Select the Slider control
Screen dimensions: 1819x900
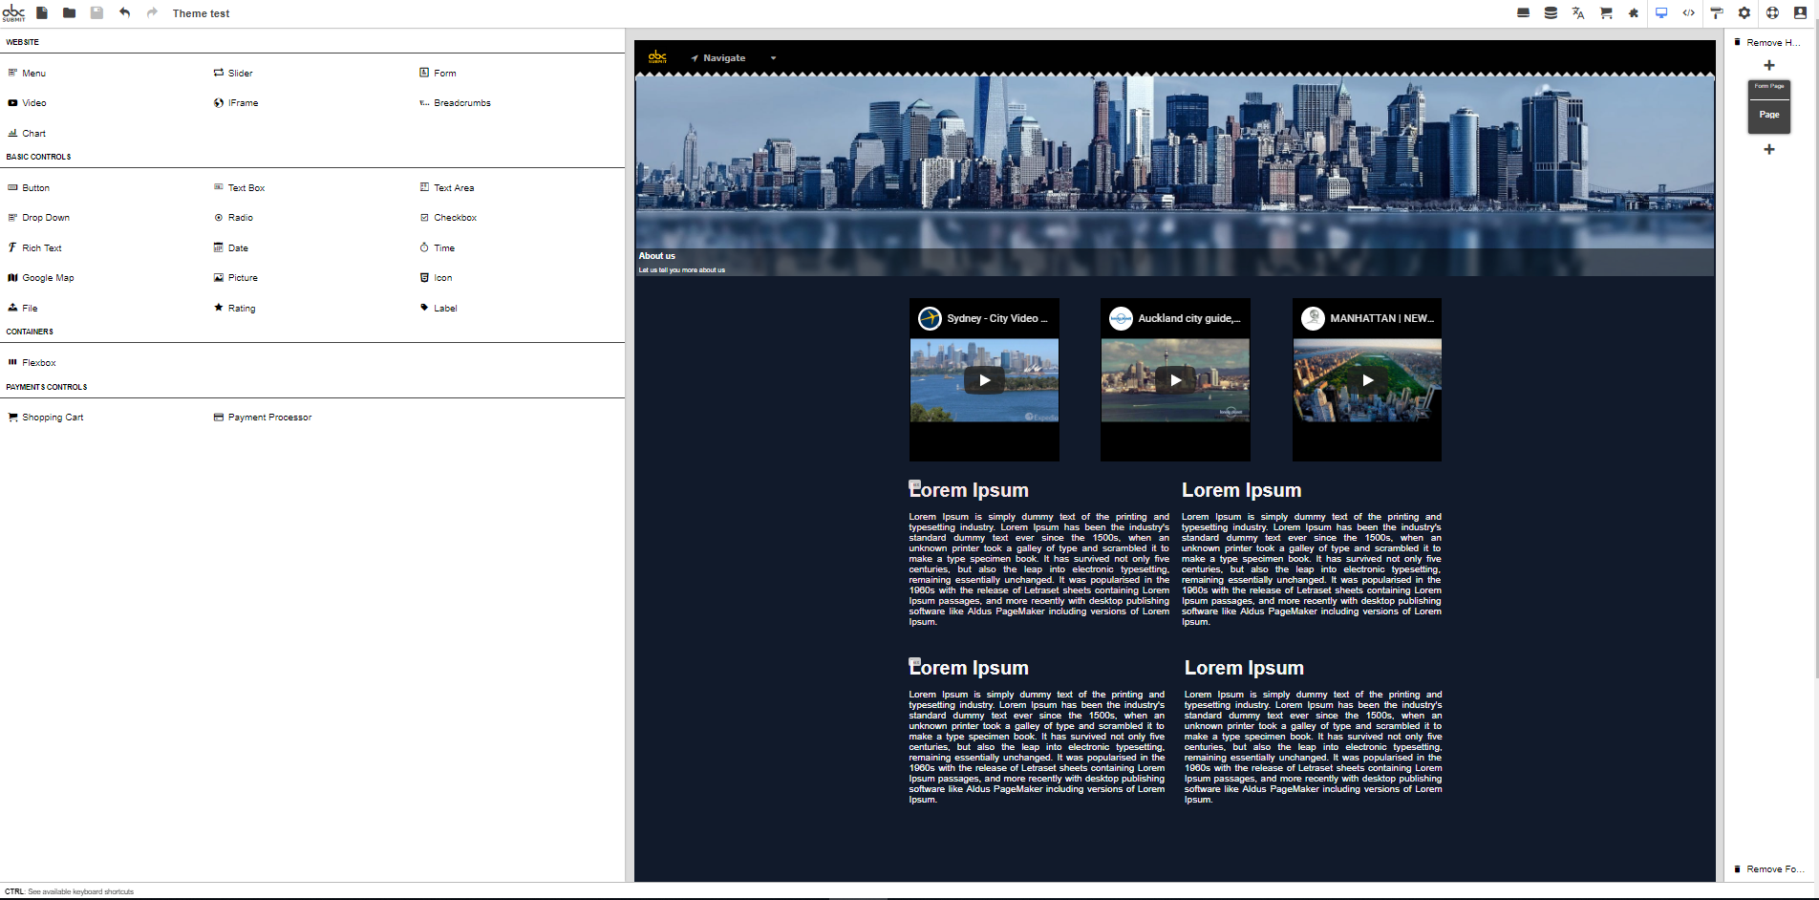click(233, 73)
